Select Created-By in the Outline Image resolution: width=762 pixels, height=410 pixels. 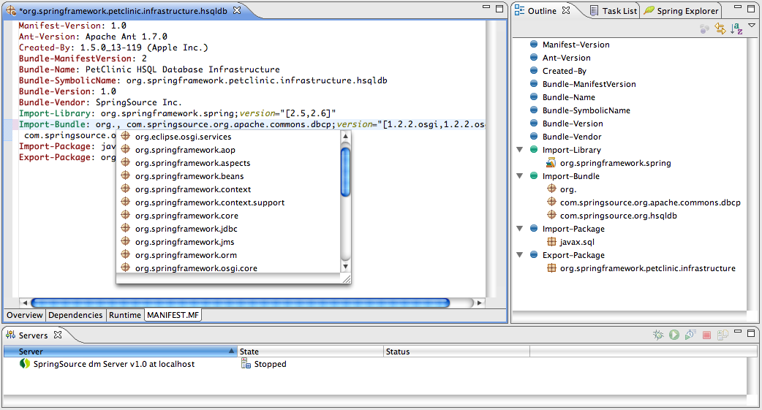coord(565,71)
